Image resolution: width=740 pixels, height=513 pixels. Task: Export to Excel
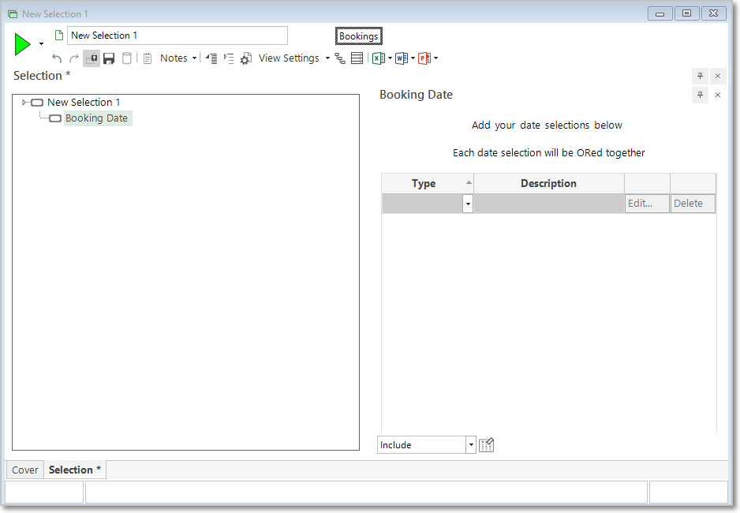click(x=379, y=58)
